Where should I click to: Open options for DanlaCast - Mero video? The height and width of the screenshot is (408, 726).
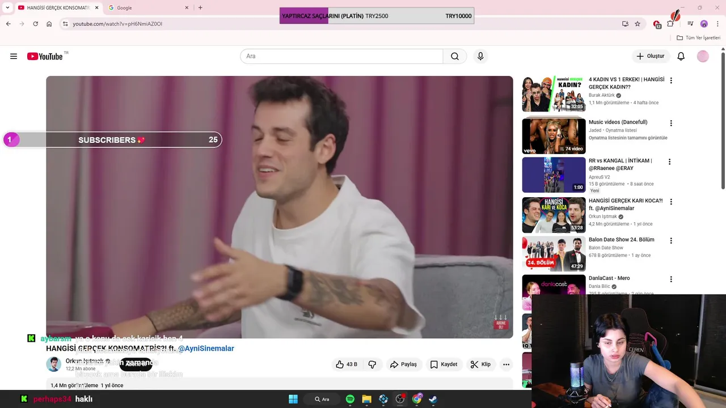671,279
